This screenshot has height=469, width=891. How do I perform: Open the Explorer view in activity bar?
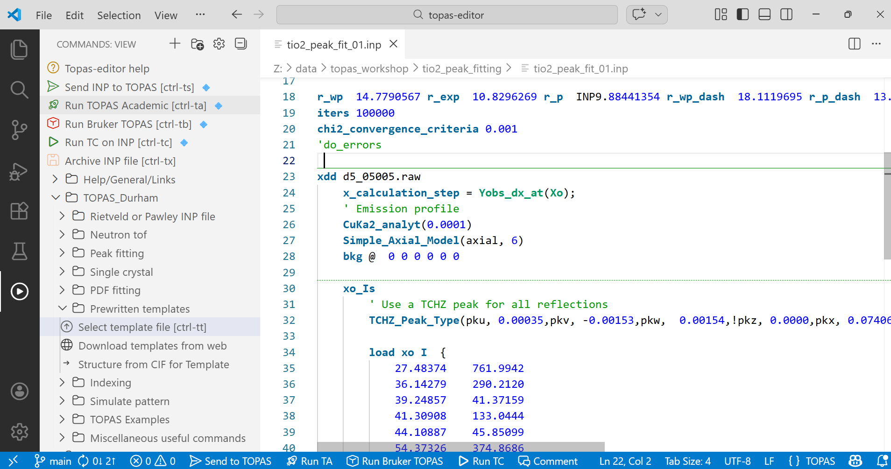(19, 49)
